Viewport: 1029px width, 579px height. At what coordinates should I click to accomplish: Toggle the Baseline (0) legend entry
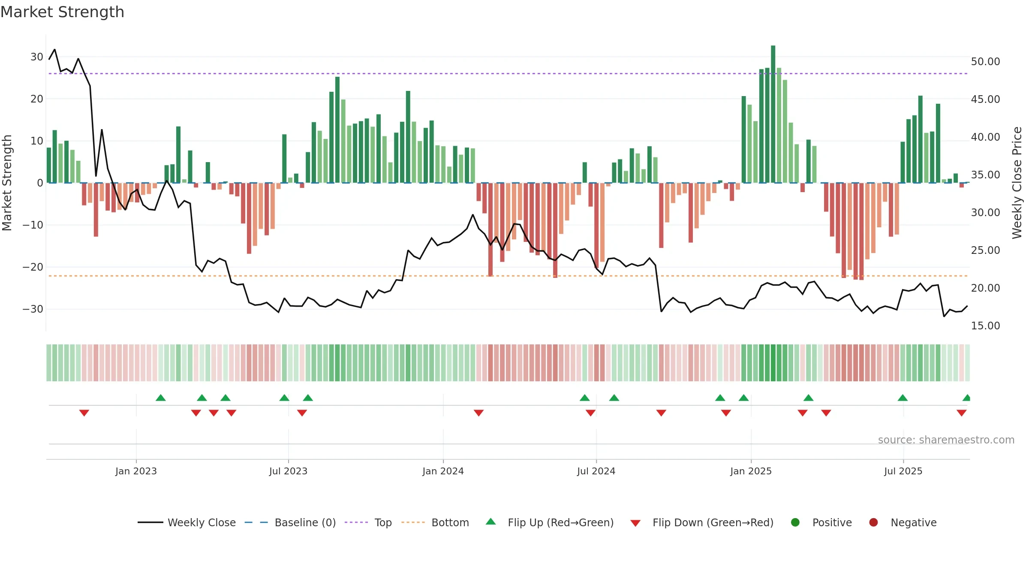(290, 522)
